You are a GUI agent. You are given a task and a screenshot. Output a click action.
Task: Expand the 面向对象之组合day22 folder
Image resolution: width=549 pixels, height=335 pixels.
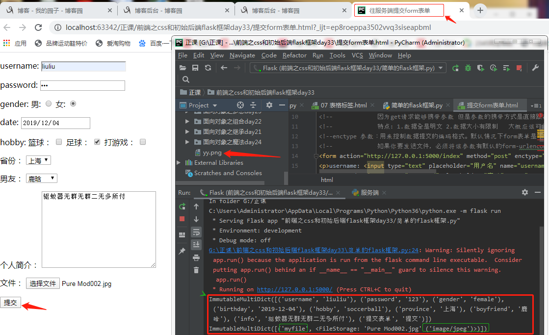click(x=187, y=122)
